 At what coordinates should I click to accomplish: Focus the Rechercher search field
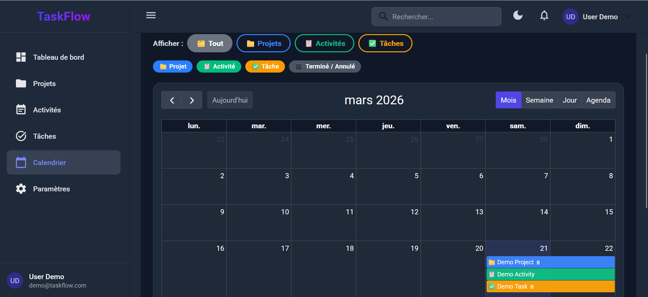436,17
